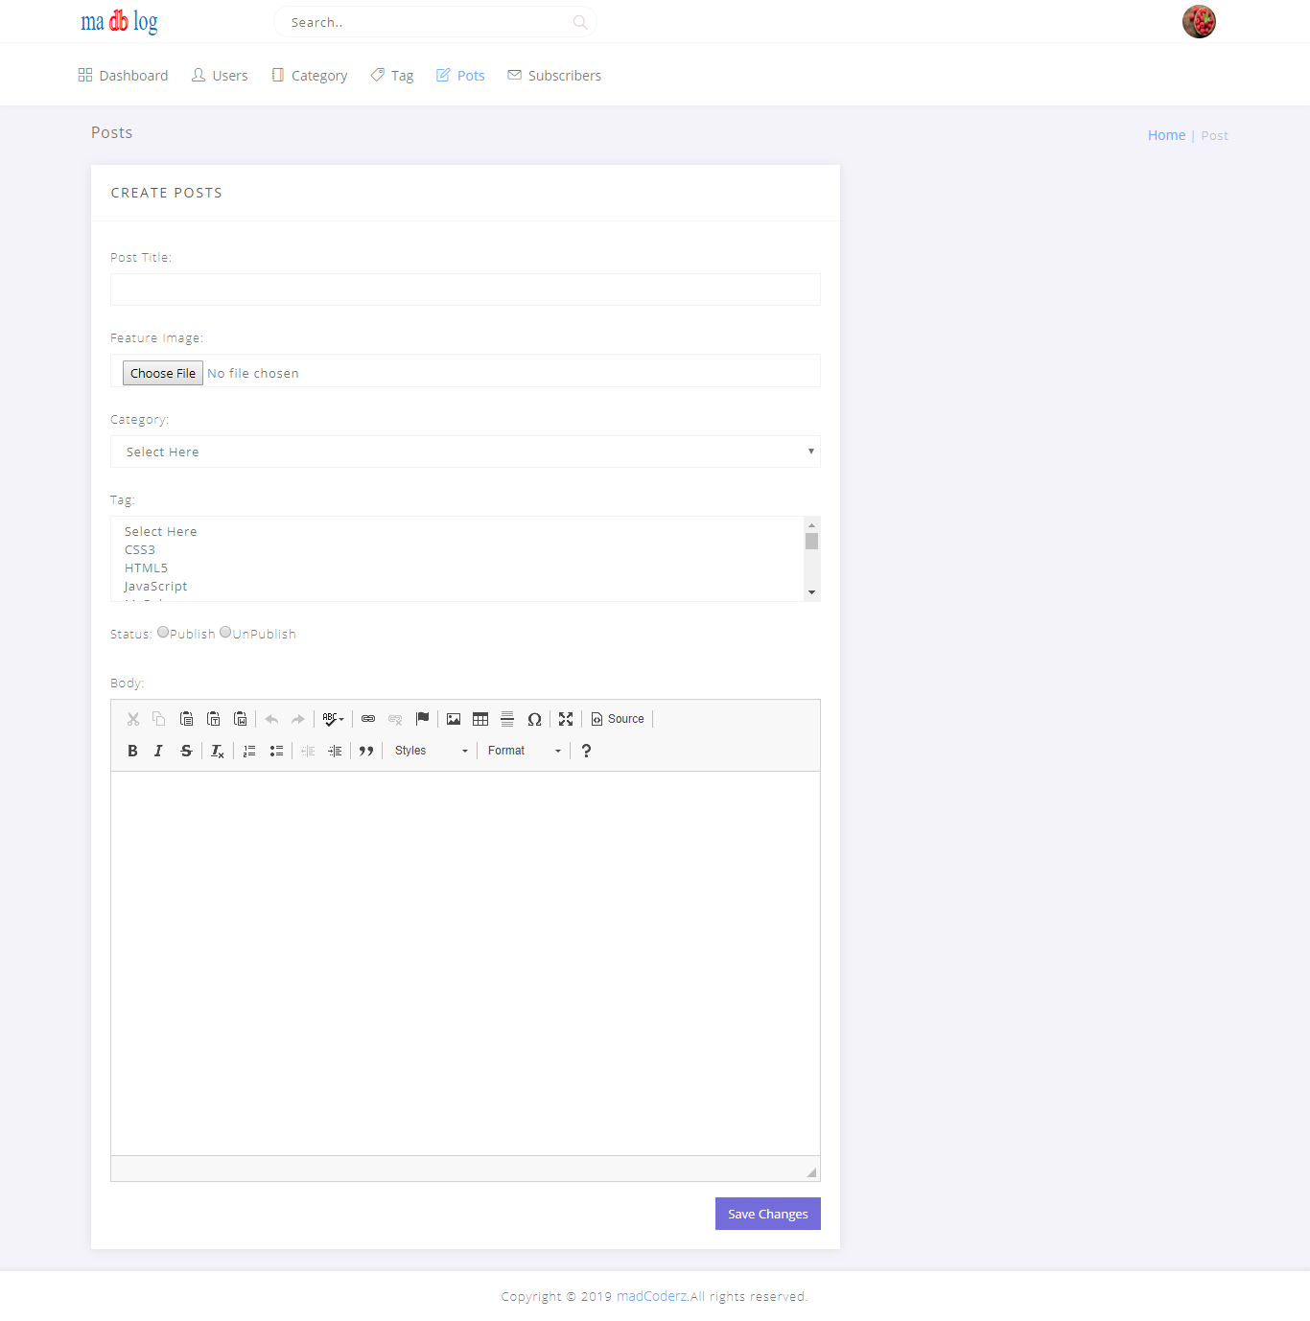Choose HTML5 in the Tag list

(x=146, y=568)
